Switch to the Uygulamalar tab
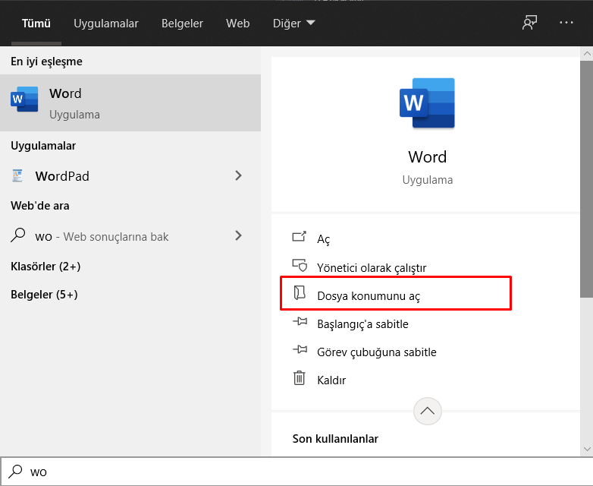 (106, 24)
